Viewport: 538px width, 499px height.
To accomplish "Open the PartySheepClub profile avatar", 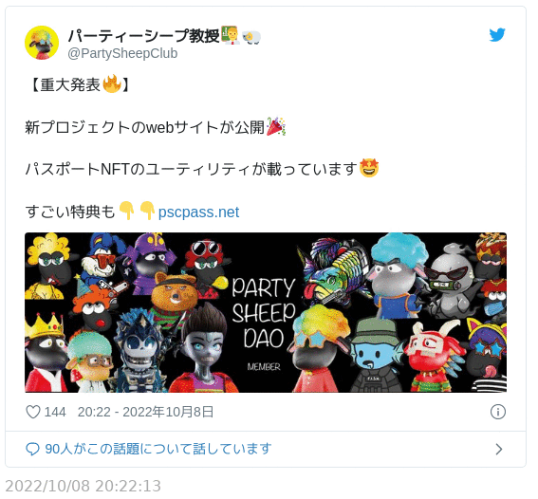I will [x=42, y=43].
